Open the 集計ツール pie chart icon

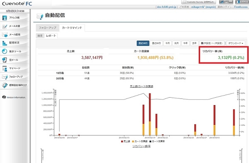point(5,51)
